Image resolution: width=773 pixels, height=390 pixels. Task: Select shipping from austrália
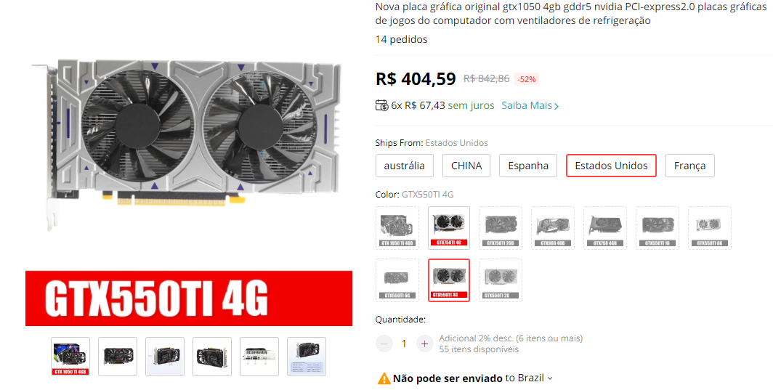[x=404, y=166]
